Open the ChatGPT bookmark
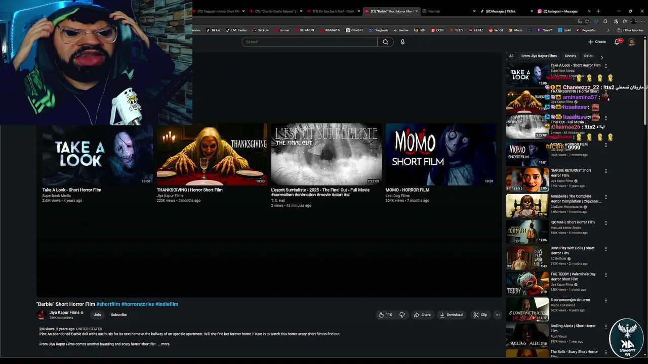648x364 pixels. [x=355, y=30]
